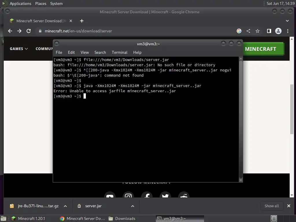Open the Twitter social icon
Image resolution: width=296 pixels, height=222 pixels.
tap(165, 195)
